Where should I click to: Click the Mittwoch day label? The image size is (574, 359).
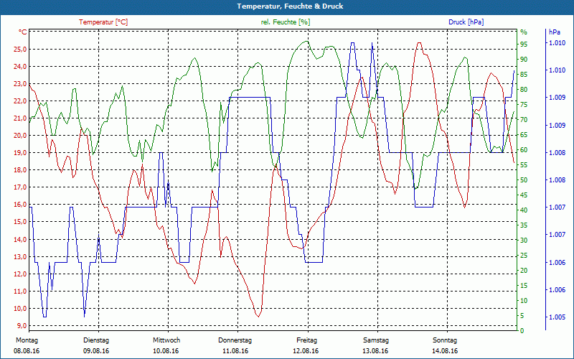(166, 340)
